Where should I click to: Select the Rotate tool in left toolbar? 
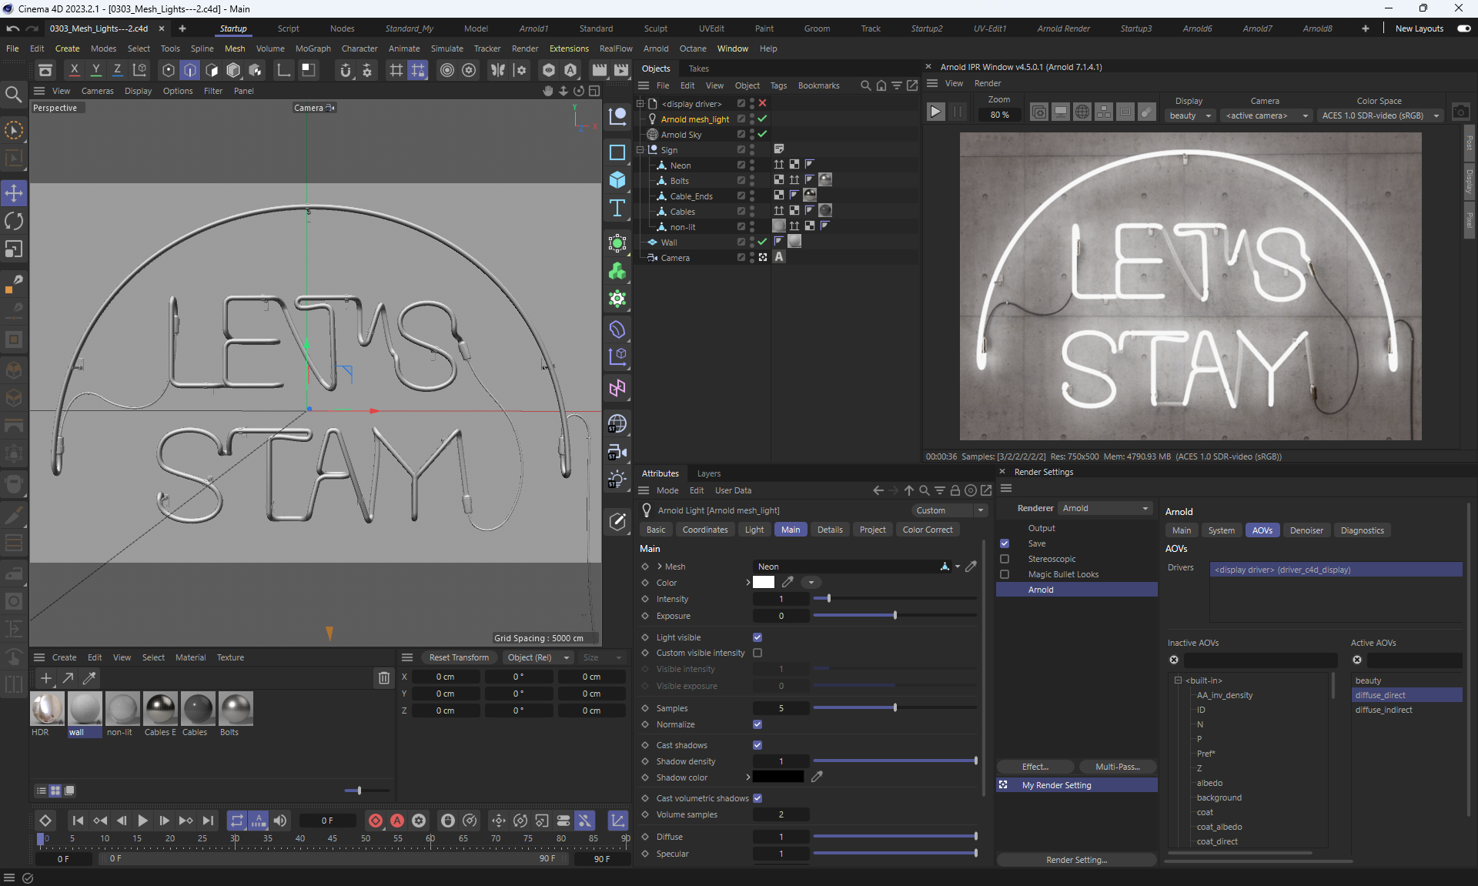[14, 222]
